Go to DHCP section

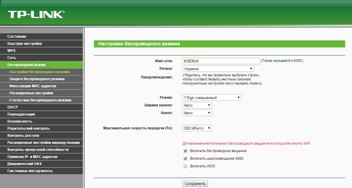tap(13, 107)
